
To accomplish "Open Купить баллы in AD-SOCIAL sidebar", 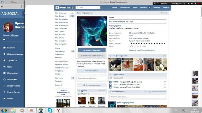I will pos(13,92).
